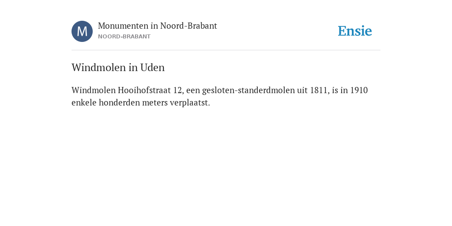The image size is (452, 226).
Task: Open the Ensie logo in the header
Action: 355,31
